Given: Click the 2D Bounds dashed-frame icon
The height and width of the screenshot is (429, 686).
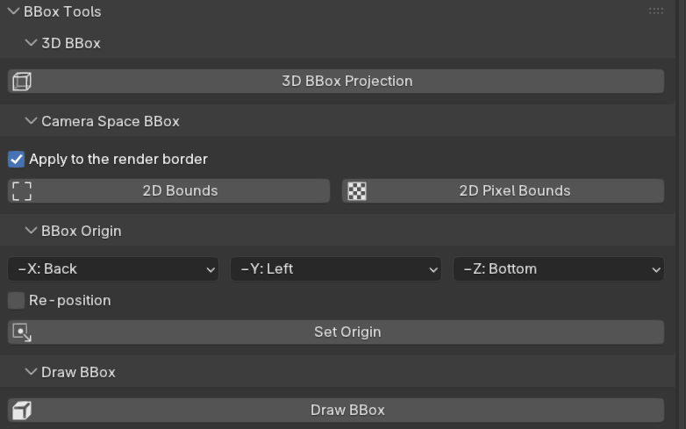Looking at the screenshot, I should [22, 191].
